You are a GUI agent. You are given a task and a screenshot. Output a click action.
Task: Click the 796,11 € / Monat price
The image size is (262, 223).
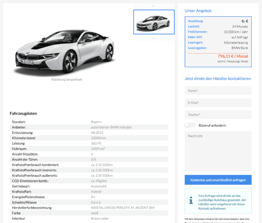[233, 56]
